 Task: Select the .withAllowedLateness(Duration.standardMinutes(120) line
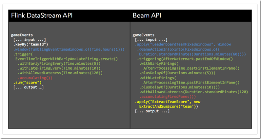point(193,92)
